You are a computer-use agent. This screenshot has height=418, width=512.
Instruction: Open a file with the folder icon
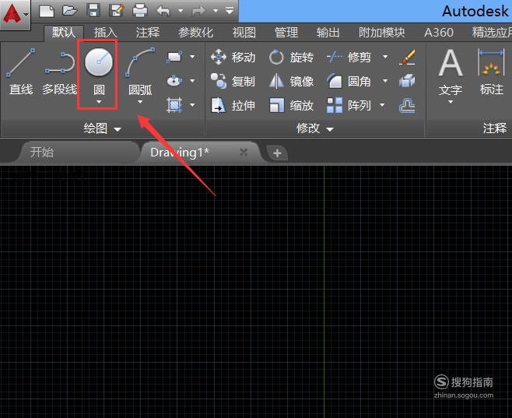tap(69, 11)
